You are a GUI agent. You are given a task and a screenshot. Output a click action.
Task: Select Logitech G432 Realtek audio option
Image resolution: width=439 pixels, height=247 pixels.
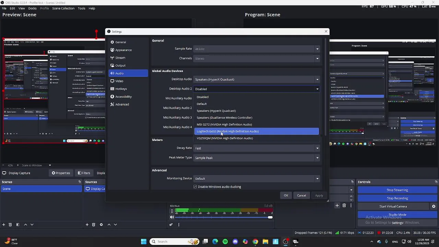[257, 131]
